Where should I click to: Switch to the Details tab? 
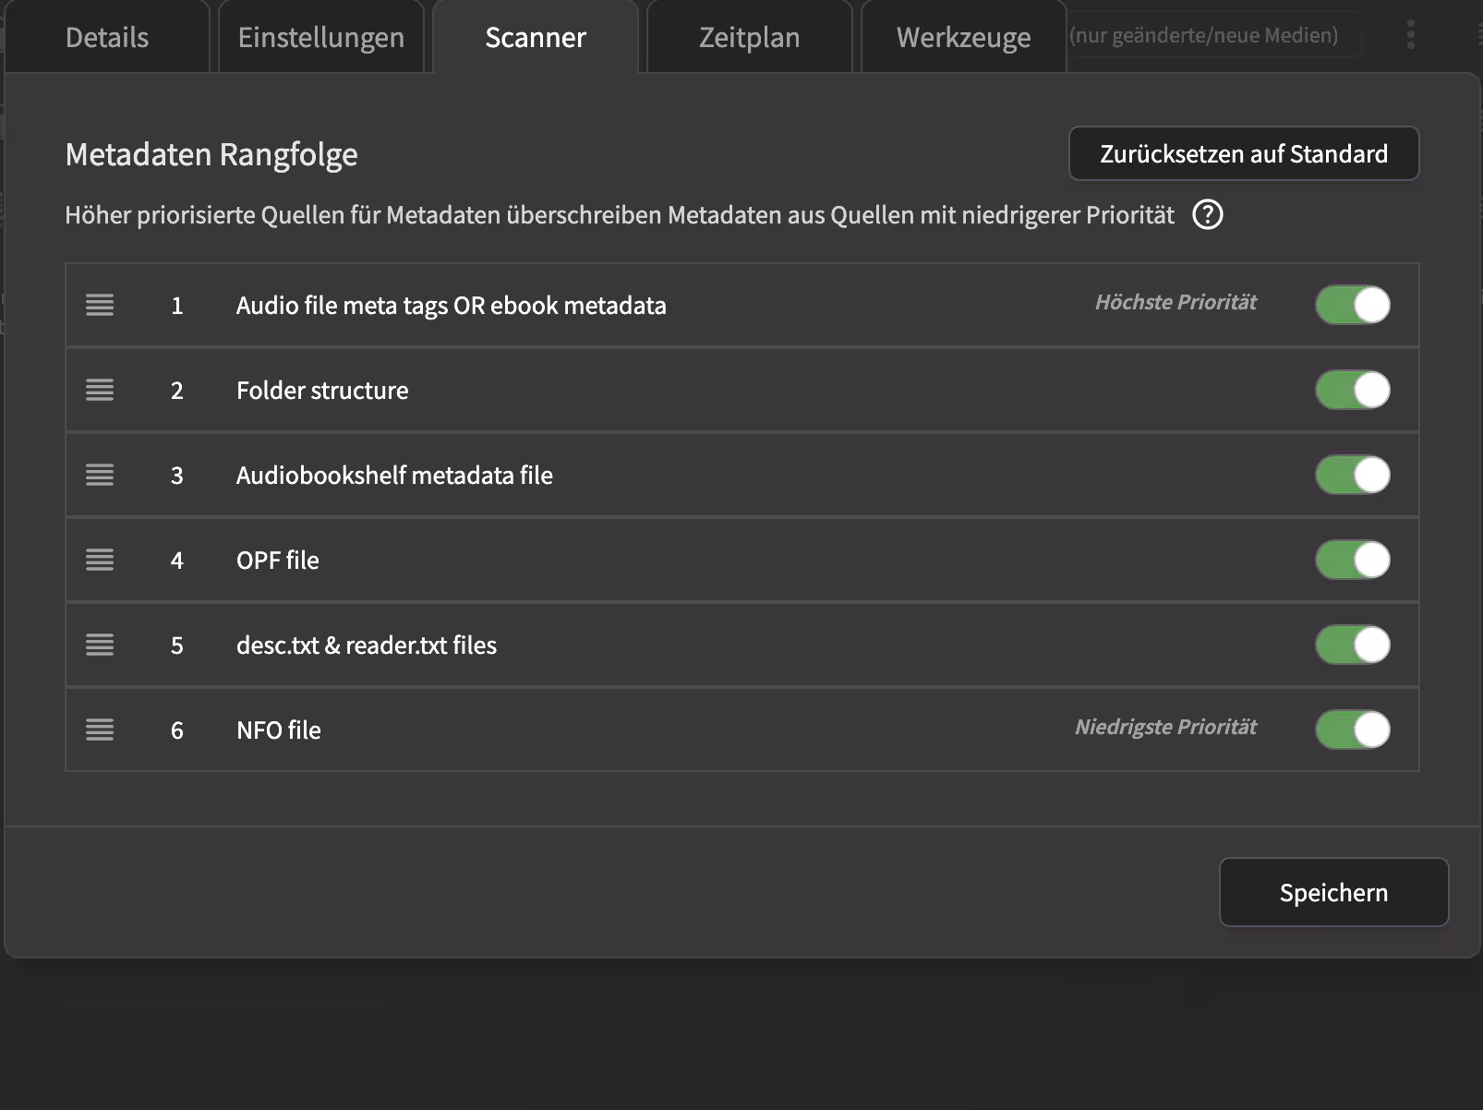click(x=107, y=38)
